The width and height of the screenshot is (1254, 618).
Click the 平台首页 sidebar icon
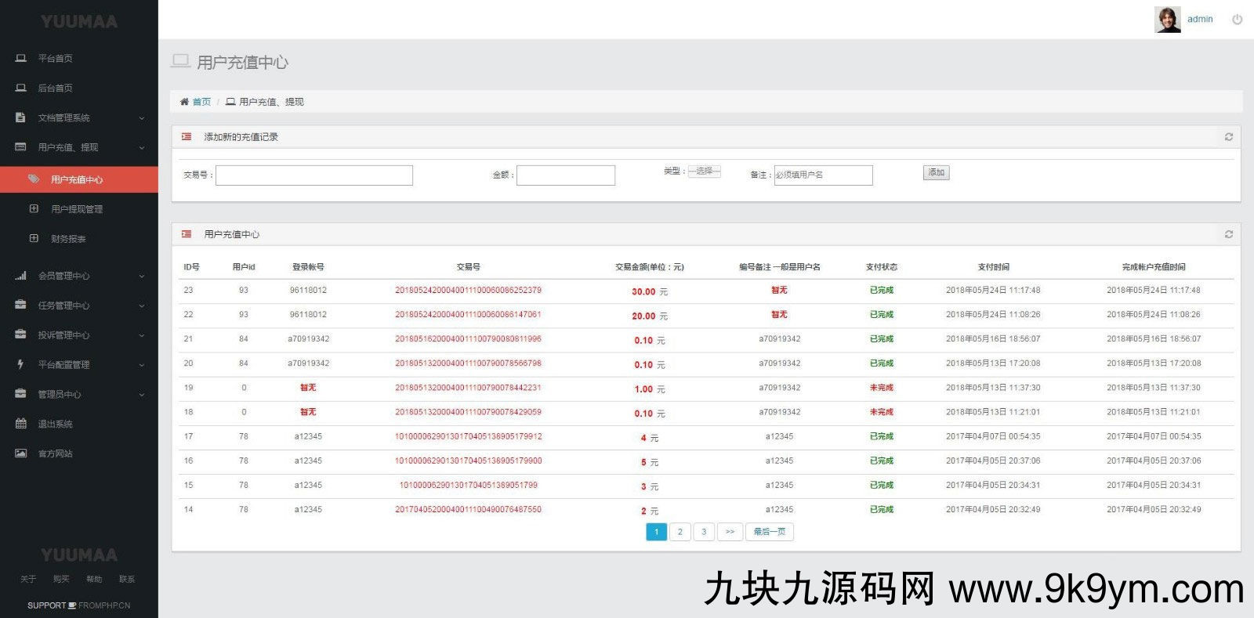(x=21, y=58)
